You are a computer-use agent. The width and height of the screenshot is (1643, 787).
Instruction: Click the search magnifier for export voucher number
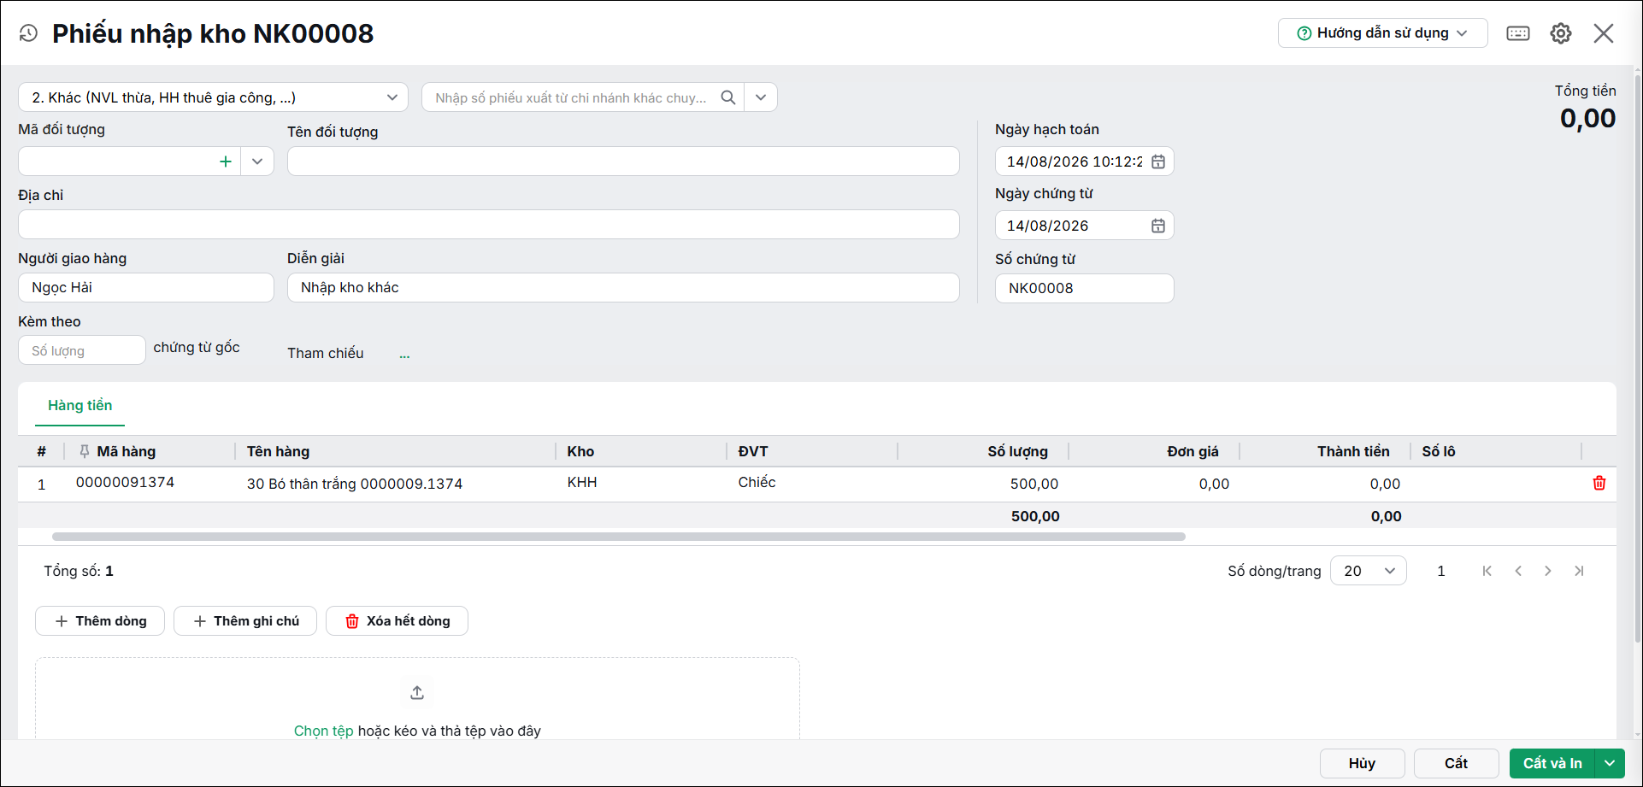[728, 97]
